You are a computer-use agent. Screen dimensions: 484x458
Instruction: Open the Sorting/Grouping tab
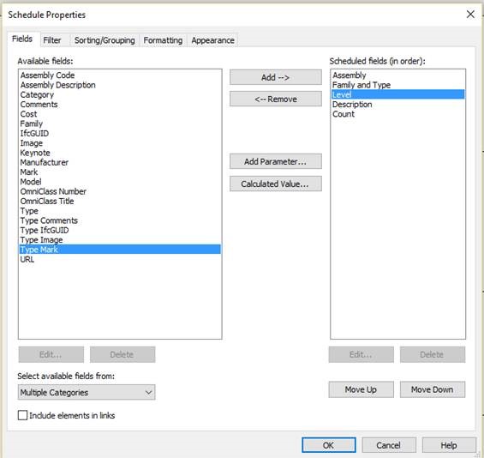coord(105,40)
